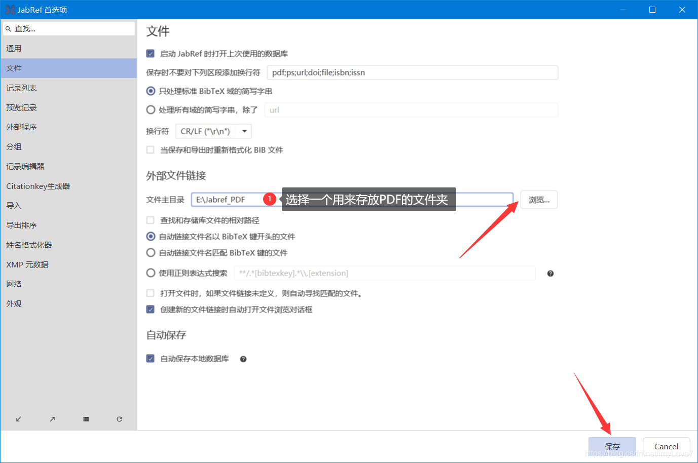698x463 pixels.
Task: Click the 查找... search field
Action: tap(69, 29)
